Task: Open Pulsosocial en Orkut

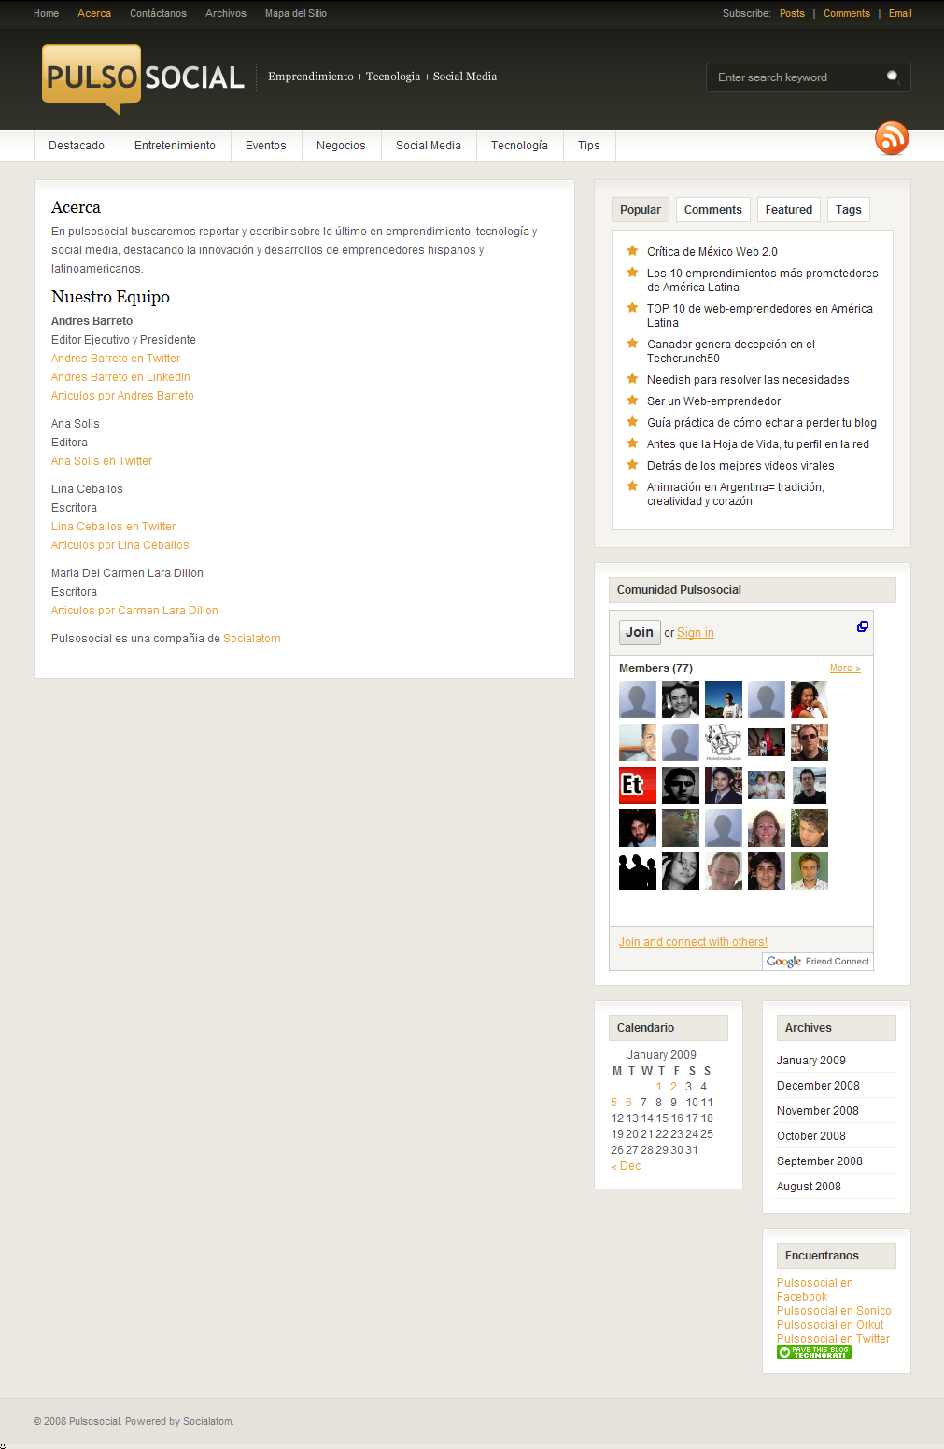Action: pos(830,1325)
